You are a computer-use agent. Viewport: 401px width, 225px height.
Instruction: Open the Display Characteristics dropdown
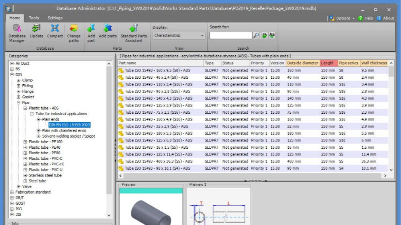(x=179, y=35)
